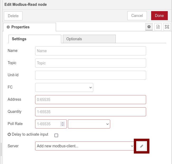Increment the Poll Rate stepper
Viewport: 172px width, 164px height.
(x=62, y=123)
